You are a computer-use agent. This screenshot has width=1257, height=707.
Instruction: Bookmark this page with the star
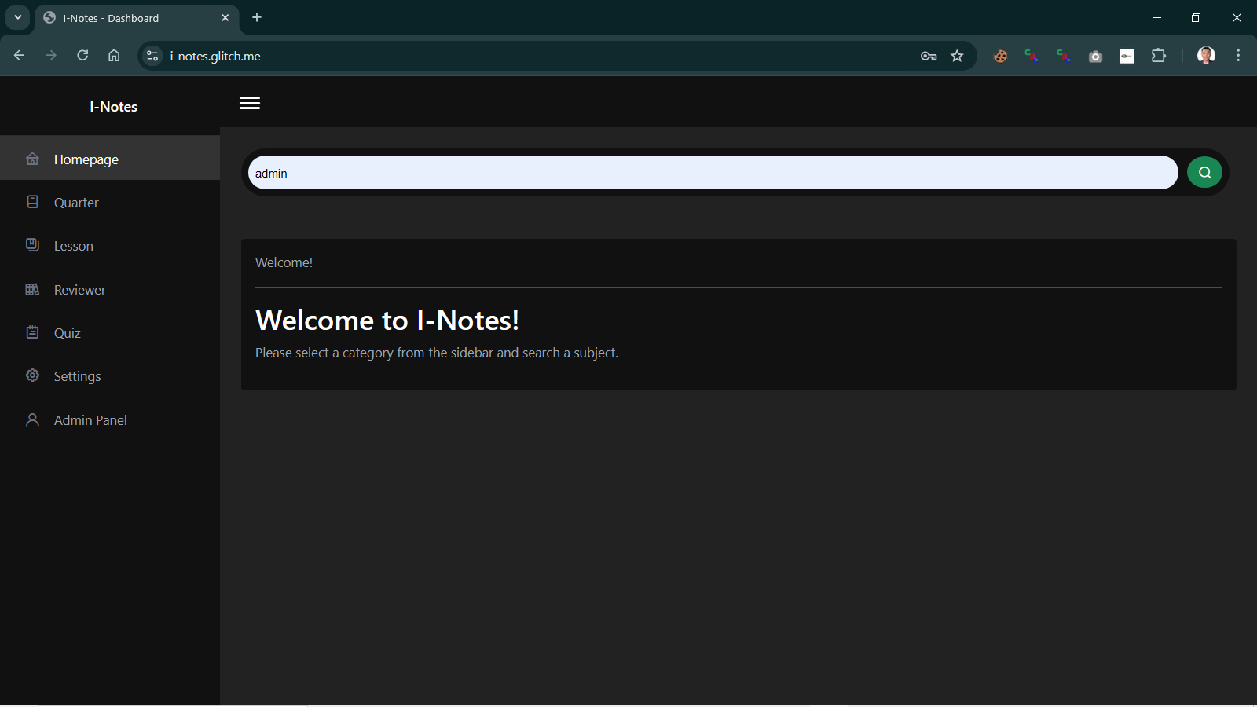point(957,56)
